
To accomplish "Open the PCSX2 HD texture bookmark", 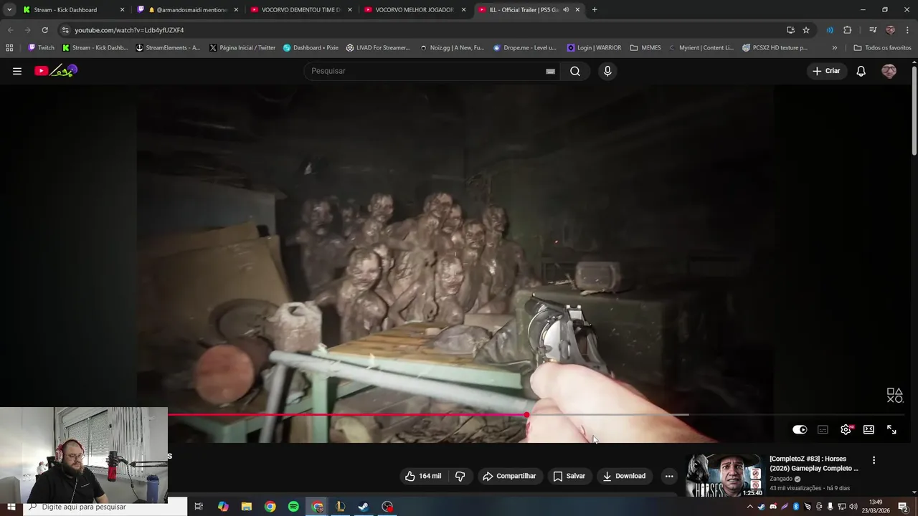I will [775, 48].
